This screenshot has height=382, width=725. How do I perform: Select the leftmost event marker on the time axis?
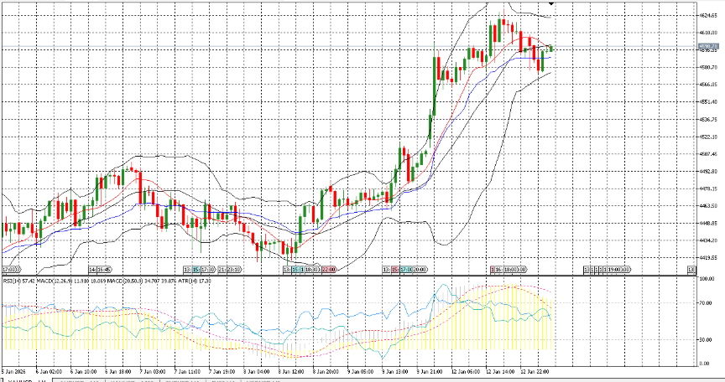click(10, 270)
